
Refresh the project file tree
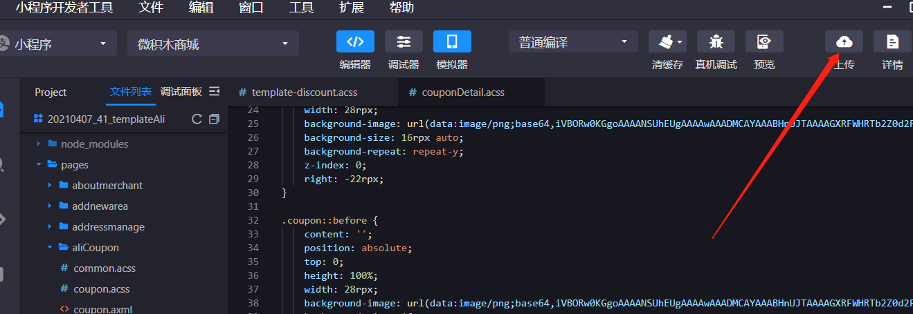click(197, 119)
